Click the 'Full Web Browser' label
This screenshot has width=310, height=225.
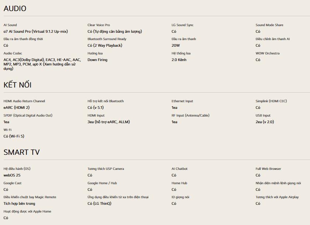268,169
